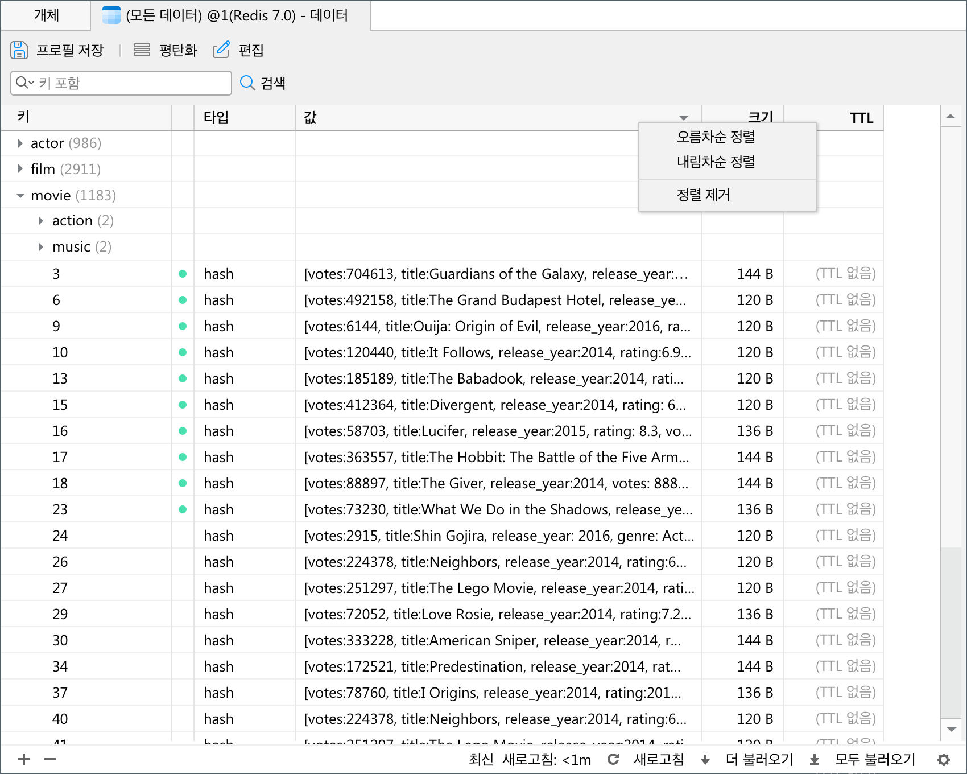Click the 타입 column header
Screen dimensions: 967x774
(245, 117)
